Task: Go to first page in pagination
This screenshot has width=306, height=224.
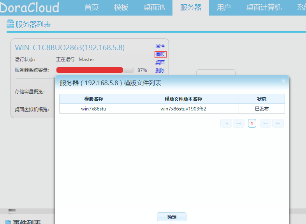Action: pos(226,123)
